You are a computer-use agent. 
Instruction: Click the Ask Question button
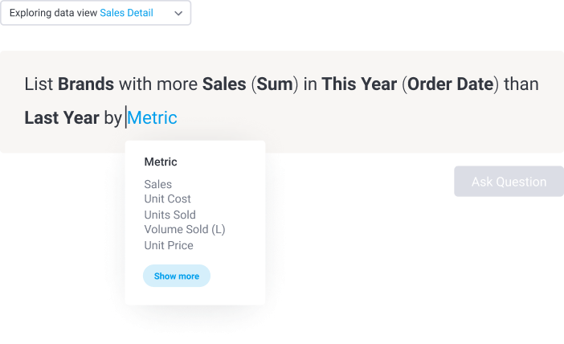509,182
